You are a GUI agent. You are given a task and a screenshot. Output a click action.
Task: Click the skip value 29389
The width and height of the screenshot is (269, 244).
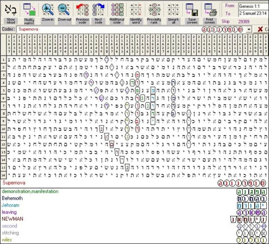(244, 21)
